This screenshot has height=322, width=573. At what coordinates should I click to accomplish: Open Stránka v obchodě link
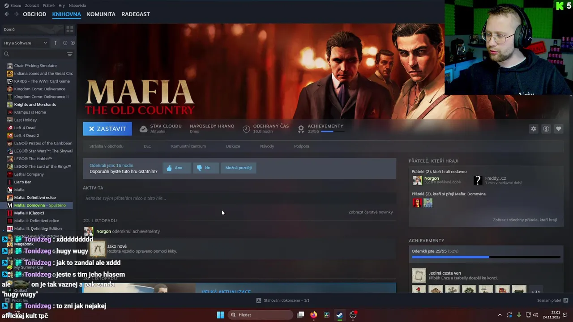click(x=107, y=146)
